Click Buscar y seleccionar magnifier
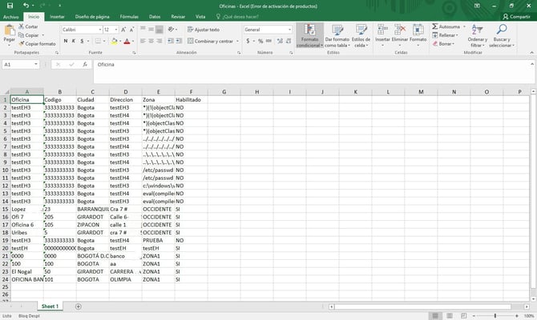 (x=502, y=37)
